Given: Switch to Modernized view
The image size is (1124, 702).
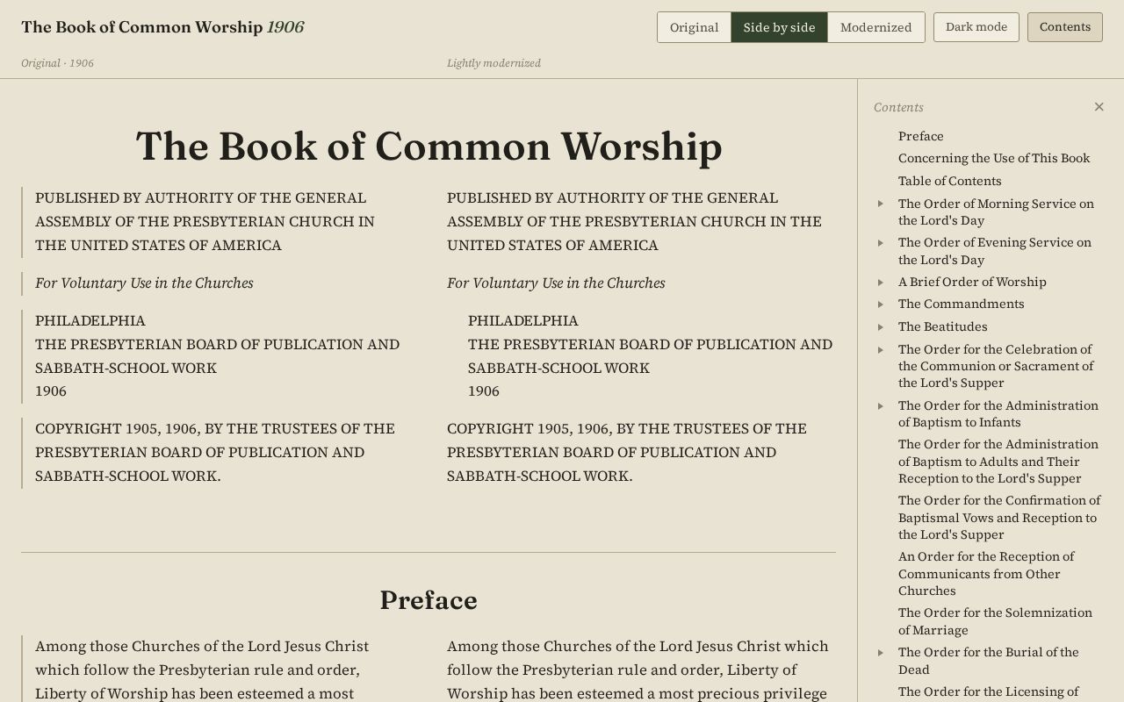Looking at the screenshot, I should click(x=875, y=27).
